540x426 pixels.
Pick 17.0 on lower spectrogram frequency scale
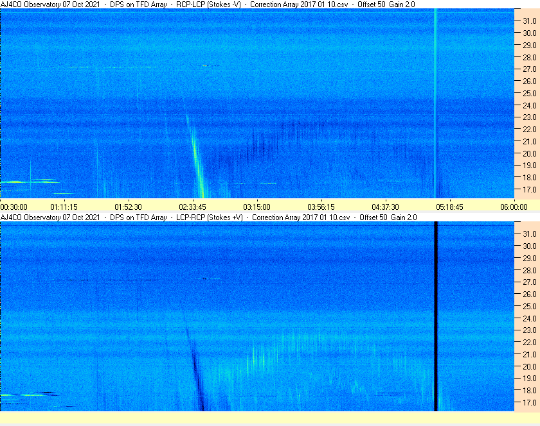pos(530,402)
